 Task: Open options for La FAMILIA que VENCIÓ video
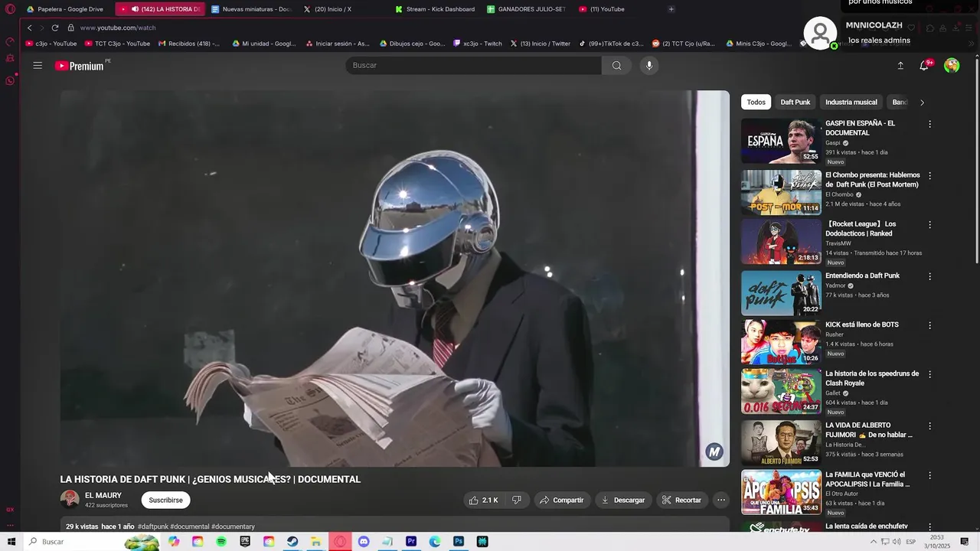(x=930, y=475)
